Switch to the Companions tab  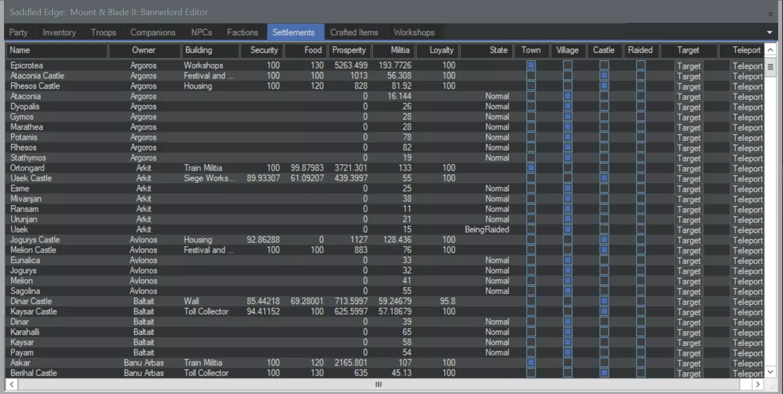point(153,32)
